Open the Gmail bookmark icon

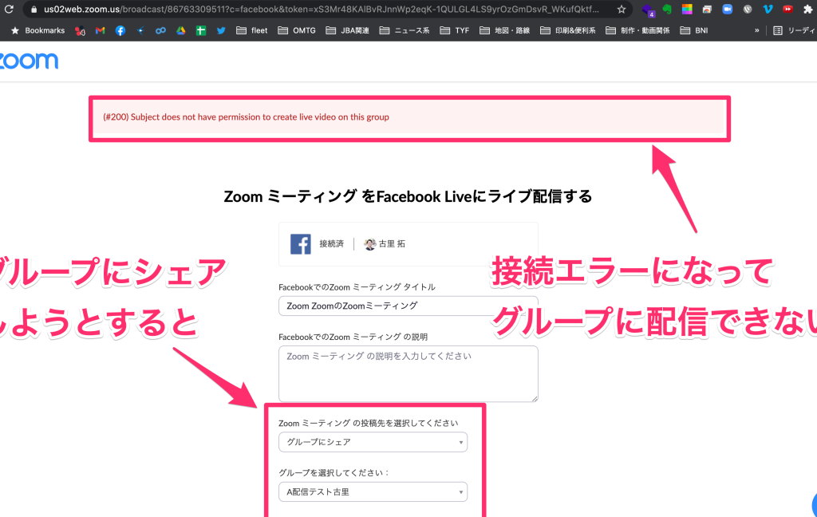tap(100, 31)
